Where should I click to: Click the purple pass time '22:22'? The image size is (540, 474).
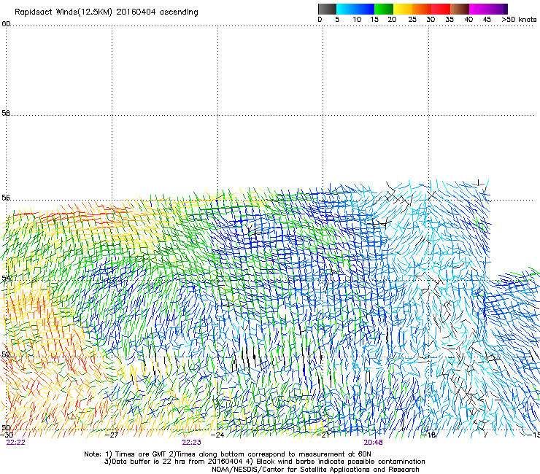pyautogui.click(x=16, y=443)
